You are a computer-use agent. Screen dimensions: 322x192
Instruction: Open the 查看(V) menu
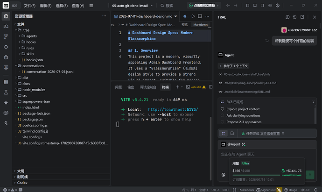(x=78, y=6)
